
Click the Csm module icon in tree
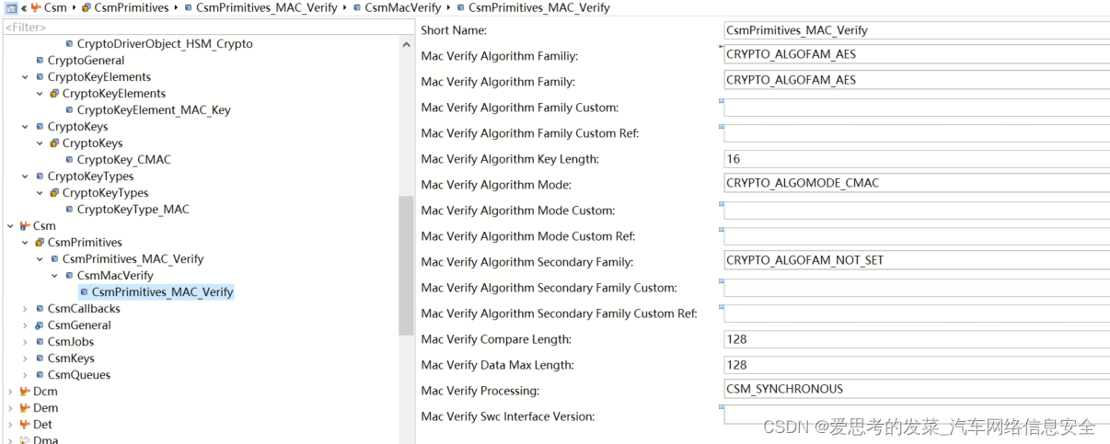pyautogui.click(x=24, y=226)
